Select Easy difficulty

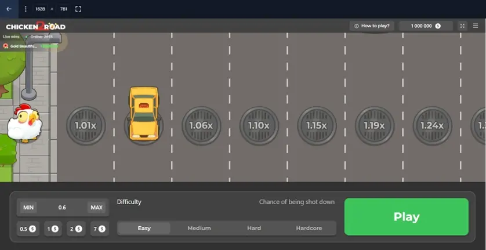point(144,228)
